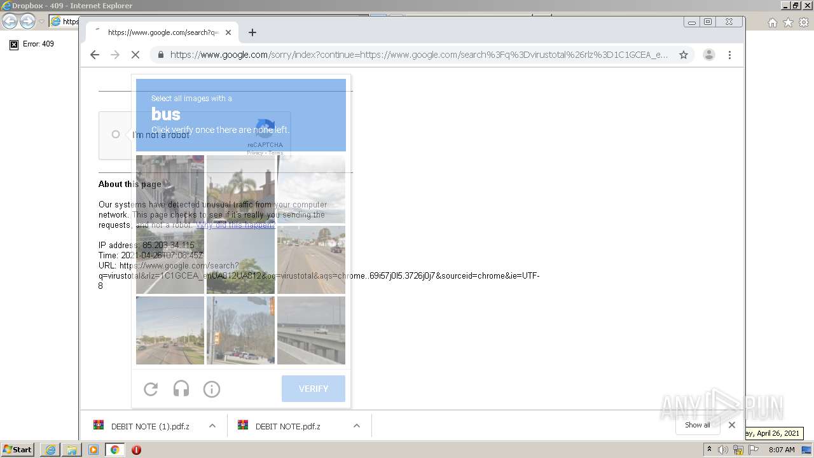The height and width of the screenshot is (458, 814).
Task: Click the Error: 409 text in Internet Explorer
Action: 38,44
